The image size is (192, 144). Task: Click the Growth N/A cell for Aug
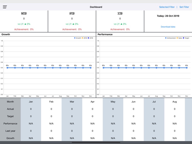[175, 138]
